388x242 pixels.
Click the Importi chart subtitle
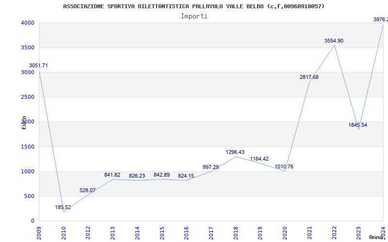(x=194, y=16)
